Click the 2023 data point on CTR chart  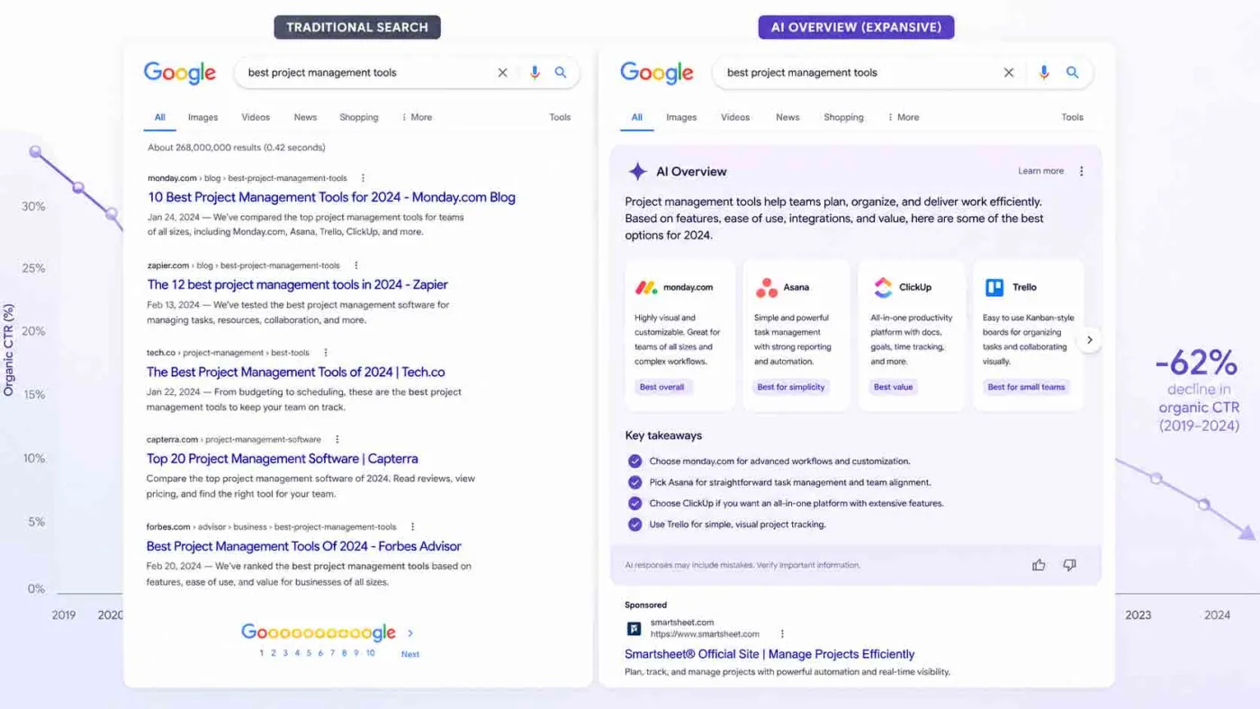(x=1156, y=479)
